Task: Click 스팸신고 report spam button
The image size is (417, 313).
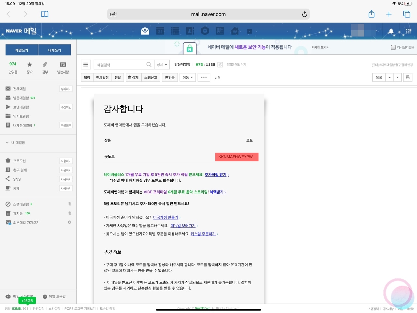Action: 151,78
